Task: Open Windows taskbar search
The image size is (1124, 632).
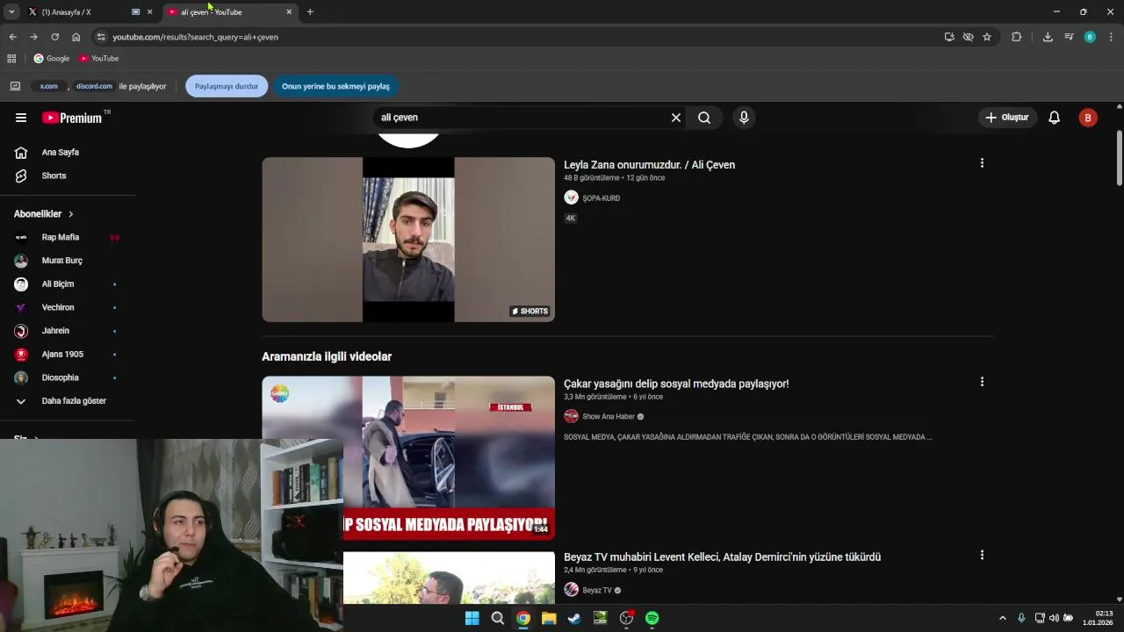Action: (498, 618)
